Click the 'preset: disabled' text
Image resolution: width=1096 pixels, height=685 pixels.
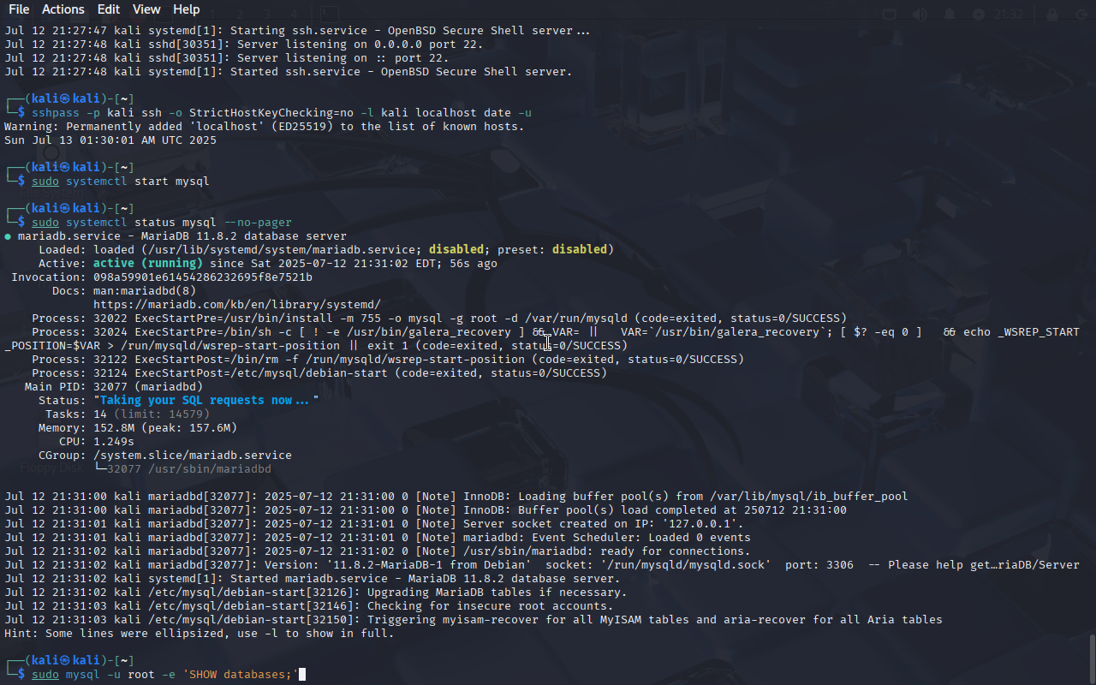pos(552,250)
